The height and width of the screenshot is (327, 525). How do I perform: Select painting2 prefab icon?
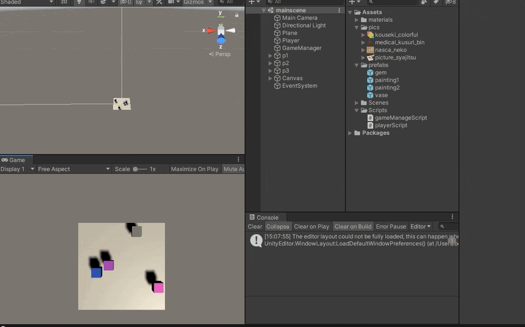(x=370, y=88)
